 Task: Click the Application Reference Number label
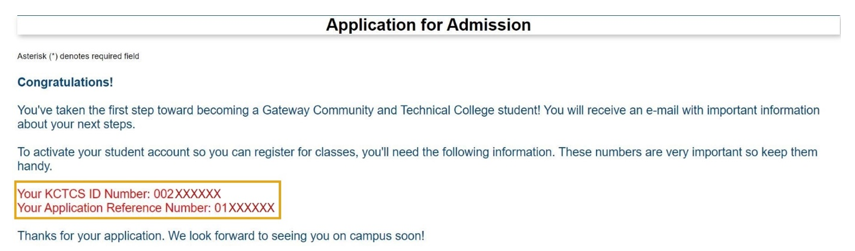coord(114,208)
